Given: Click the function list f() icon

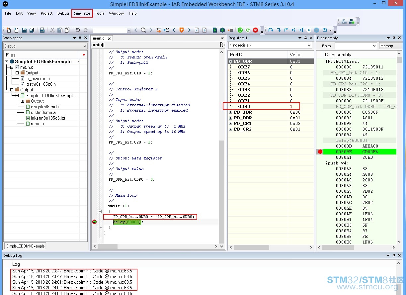Looking at the screenshot, I should pos(222,45).
